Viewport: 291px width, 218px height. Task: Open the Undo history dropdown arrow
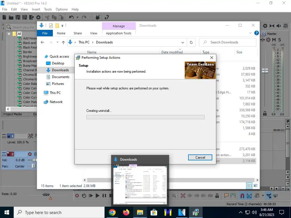[77, 17]
